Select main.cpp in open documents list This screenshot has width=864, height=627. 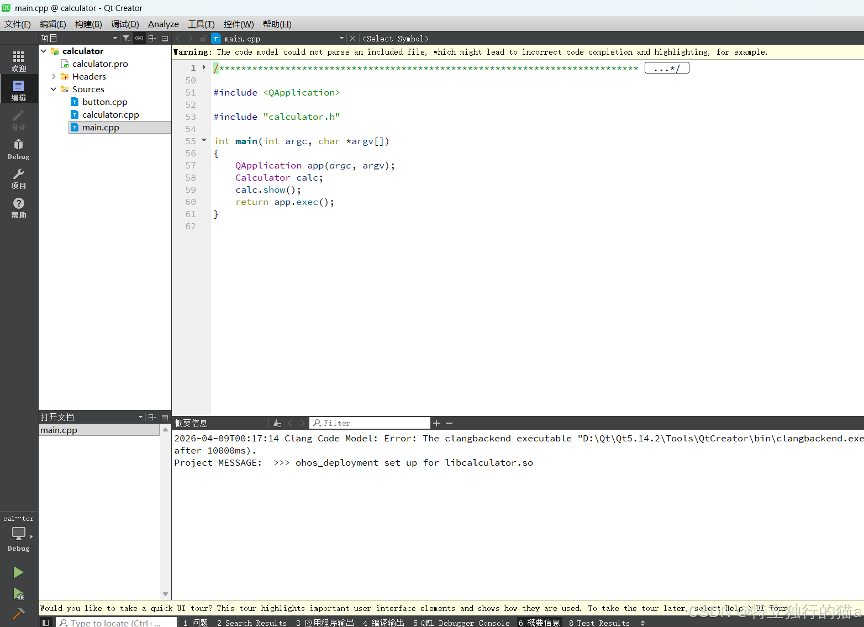click(99, 430)
